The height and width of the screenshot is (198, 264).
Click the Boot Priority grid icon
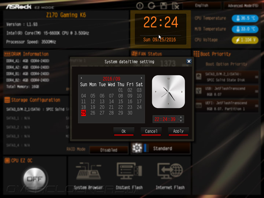pyautogui.click(x=196, y=54)
